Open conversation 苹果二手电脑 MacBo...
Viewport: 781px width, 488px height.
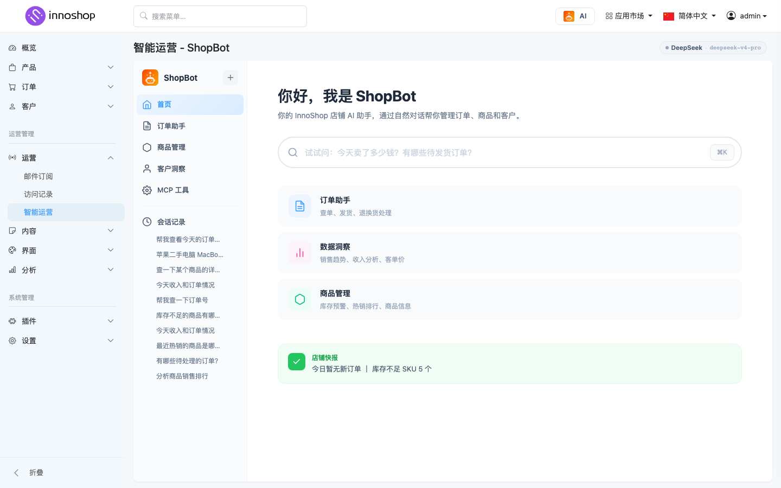point(190,254)
